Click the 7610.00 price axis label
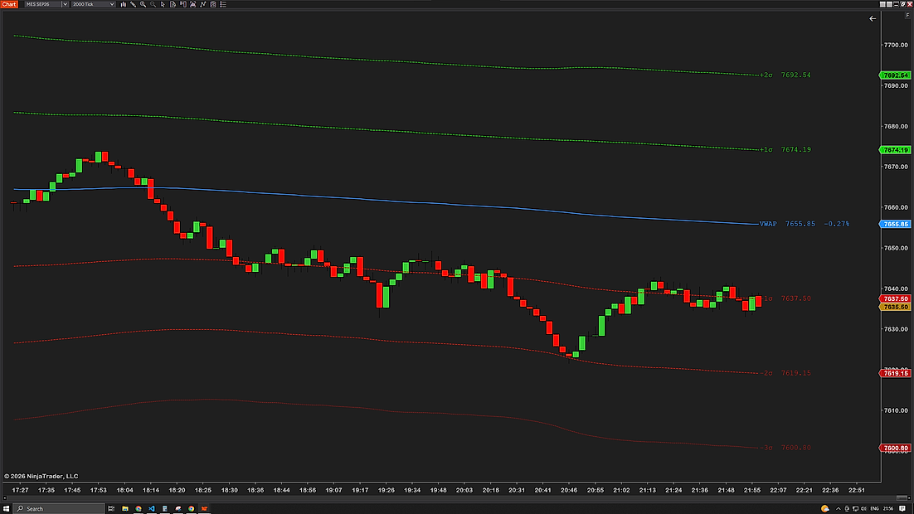 pyautogui.click(x=896, y=410)
